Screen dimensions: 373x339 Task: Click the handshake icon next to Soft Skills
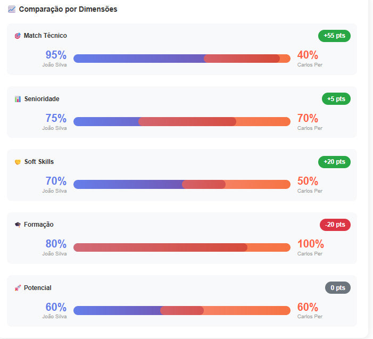(18, 162)
